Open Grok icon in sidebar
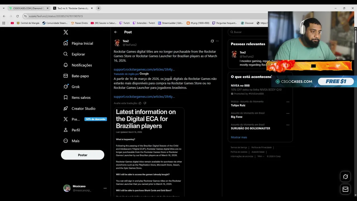The width and height of the screenshot is (357, 201). tap(66, 87)
